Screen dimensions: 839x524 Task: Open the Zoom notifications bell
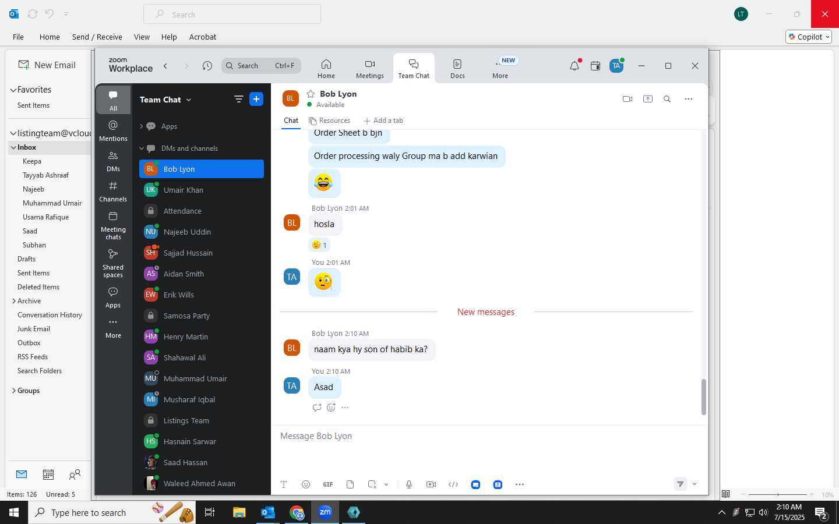pos(574,66)
